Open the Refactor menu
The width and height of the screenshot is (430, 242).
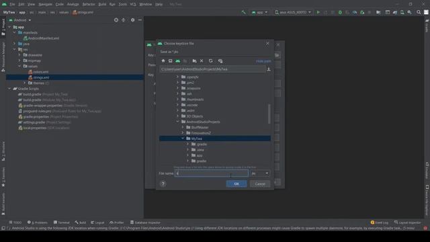89,5
